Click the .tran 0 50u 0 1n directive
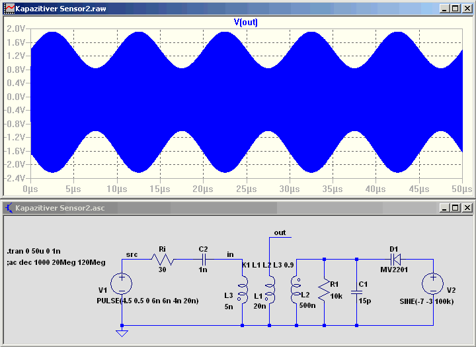This screenshot has width=476, height=347. coord(34,251)
